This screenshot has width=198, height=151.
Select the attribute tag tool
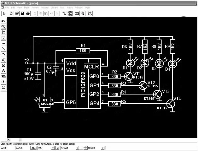(3, 76)
